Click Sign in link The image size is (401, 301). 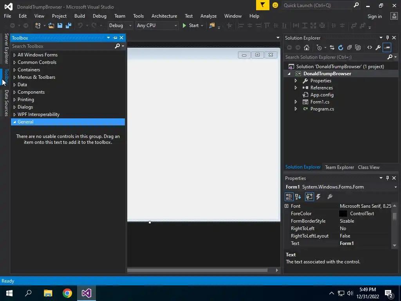[374, 16]
